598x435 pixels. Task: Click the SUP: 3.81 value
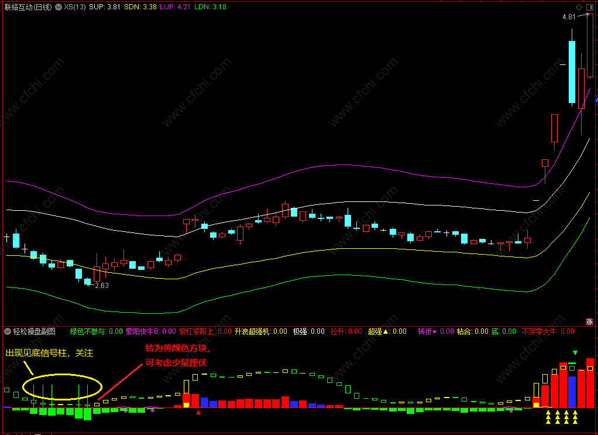click(x=105, y=7)
